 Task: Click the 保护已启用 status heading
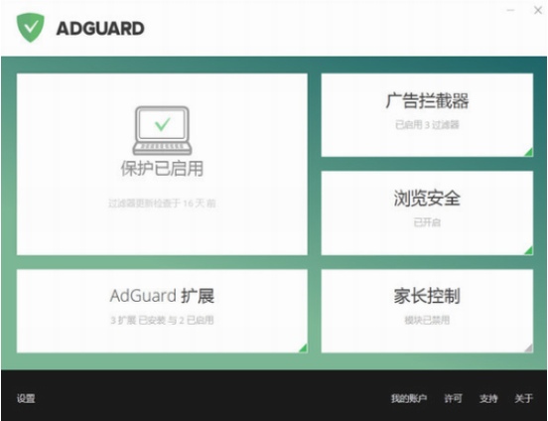(162, 169)
